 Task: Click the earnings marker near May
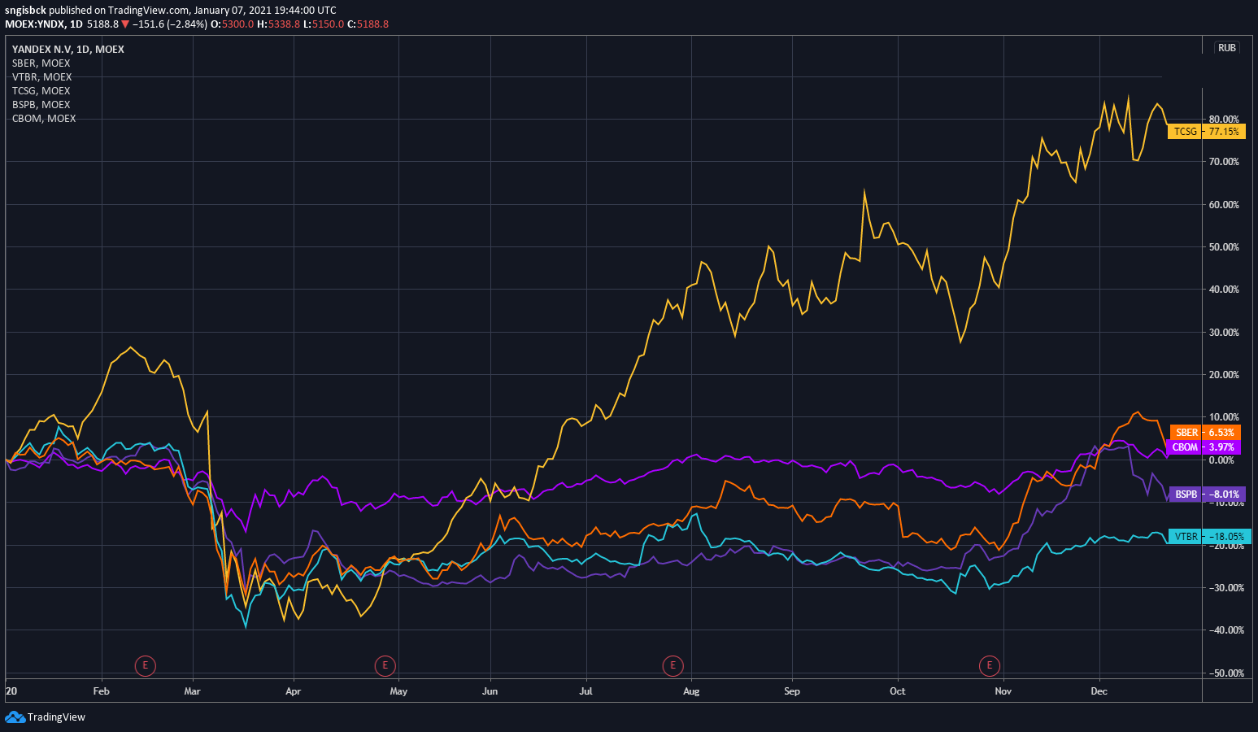[385, 665]
